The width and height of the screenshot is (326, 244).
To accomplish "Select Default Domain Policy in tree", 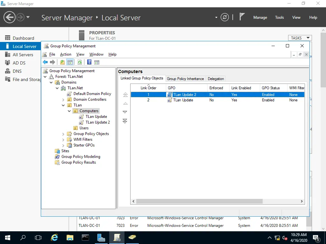I will (x=92, y=94).
